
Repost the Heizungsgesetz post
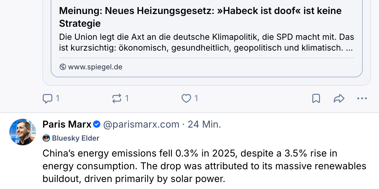[117, 99]
